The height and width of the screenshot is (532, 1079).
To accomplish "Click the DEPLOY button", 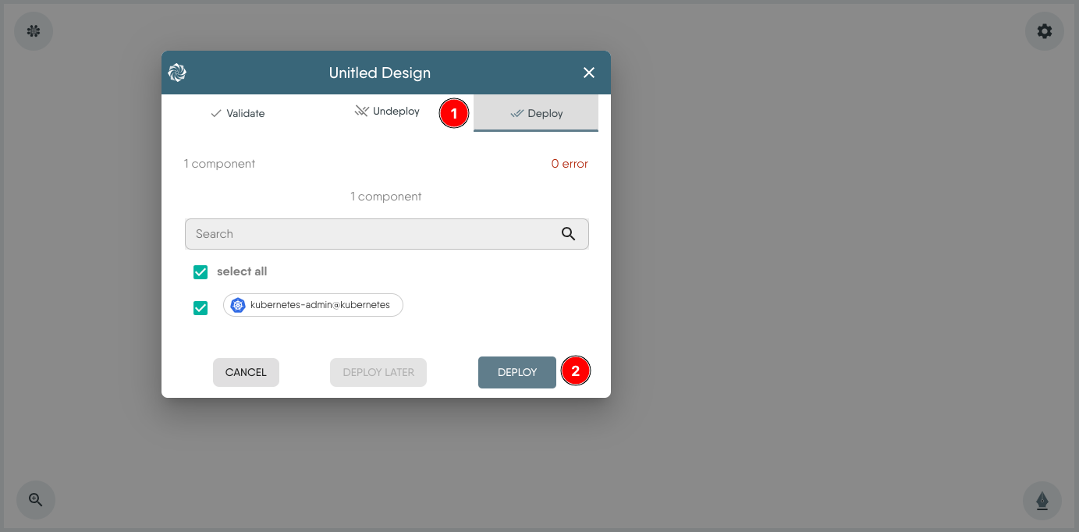I will click(516, 372).
